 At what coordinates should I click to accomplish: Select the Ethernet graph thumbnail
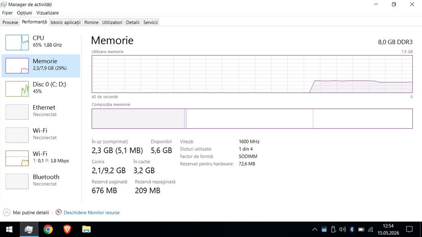tap(17, 112)
